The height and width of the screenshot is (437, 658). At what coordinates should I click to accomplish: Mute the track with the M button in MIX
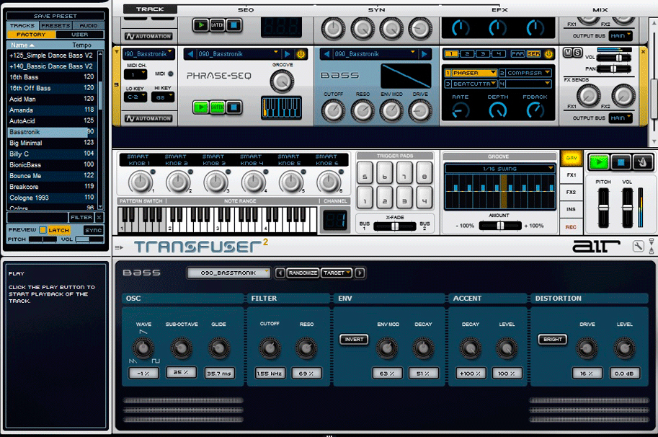567,52
